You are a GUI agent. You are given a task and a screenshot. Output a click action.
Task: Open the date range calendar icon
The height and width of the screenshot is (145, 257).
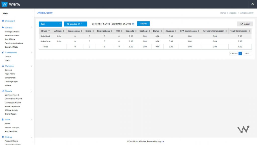click(x=133, y=24)
